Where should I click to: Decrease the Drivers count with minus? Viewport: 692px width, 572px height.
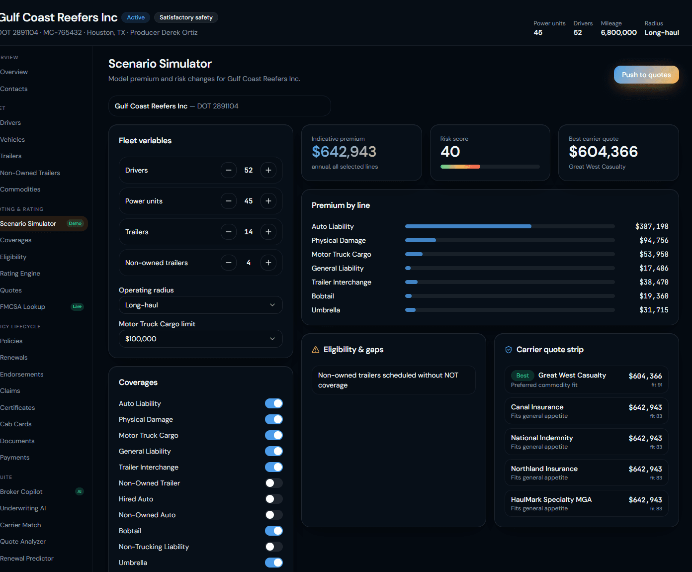tap(229, 170)
